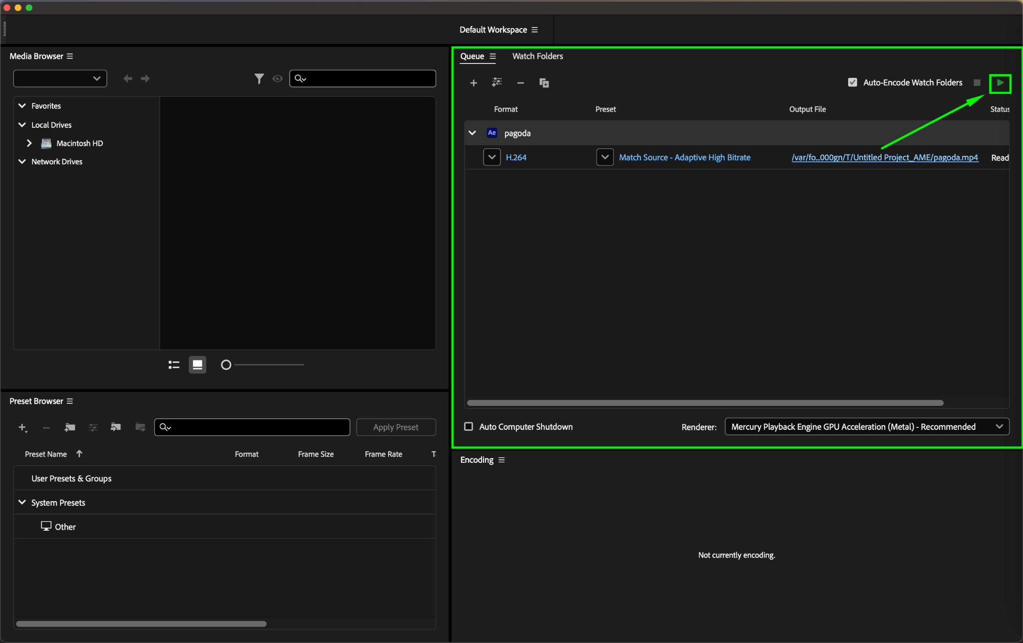
Task: Start the queue with green play button
Action: click(1000, 83)
